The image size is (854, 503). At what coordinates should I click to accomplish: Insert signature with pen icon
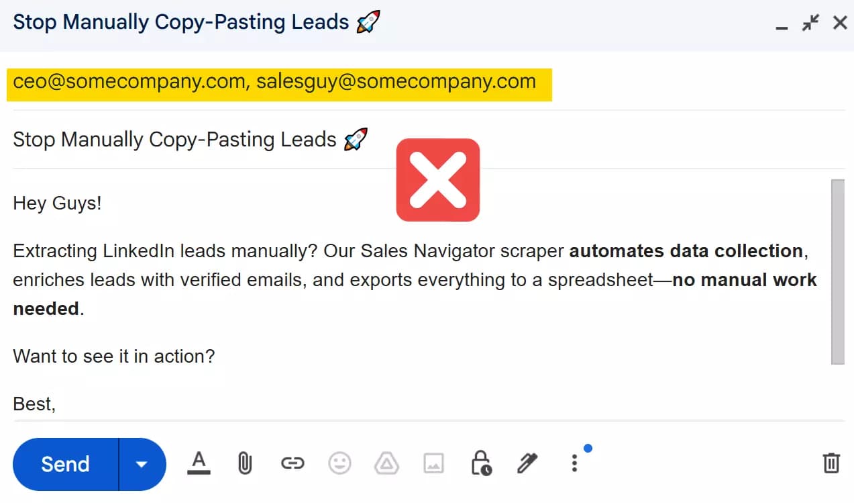pos(527,463)
